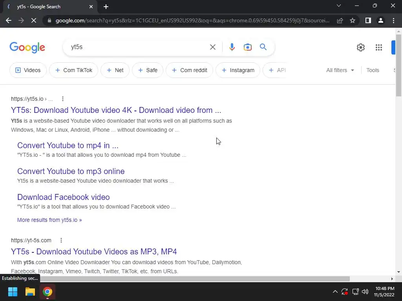
Task: Open the Chrome side panel
Action: click(368, 20)
